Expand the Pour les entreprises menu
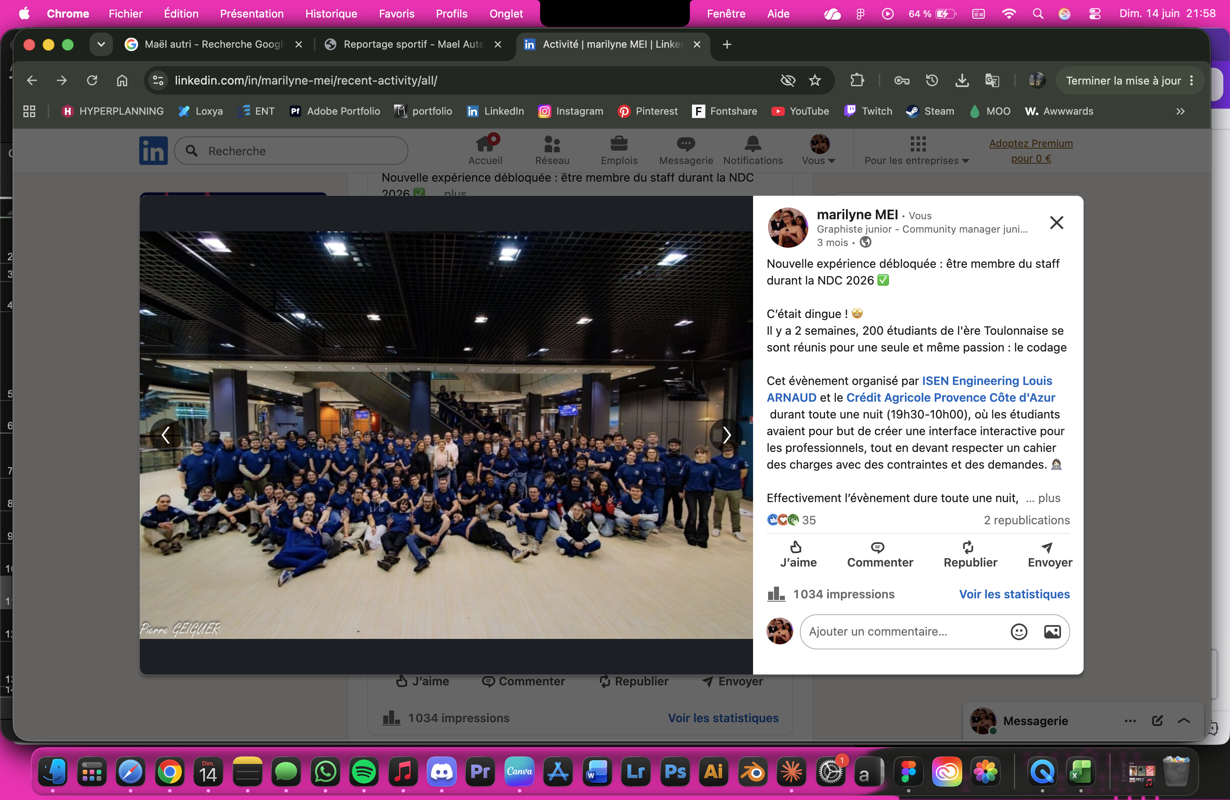Screen dimensions: 1230x800 [916, 150]
